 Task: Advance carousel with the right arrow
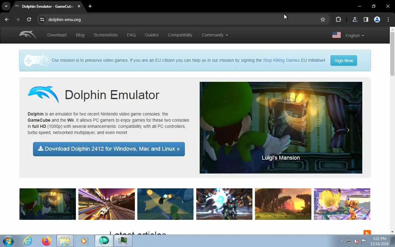coord(348,130)
